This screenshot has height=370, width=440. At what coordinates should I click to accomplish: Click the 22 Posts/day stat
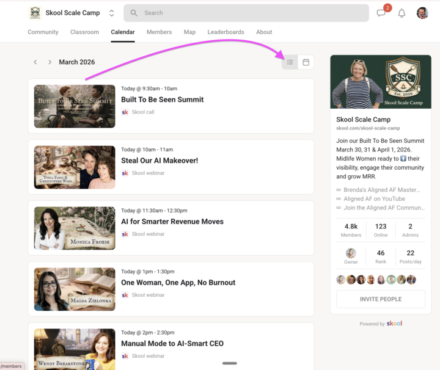point(410,257)
